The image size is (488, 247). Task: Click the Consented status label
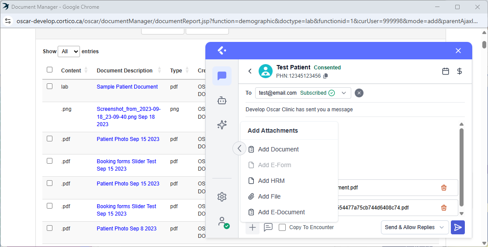point(327,67)
